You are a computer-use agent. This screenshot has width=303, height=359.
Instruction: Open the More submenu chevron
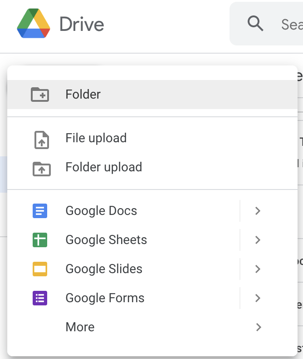tap(259, 327)
